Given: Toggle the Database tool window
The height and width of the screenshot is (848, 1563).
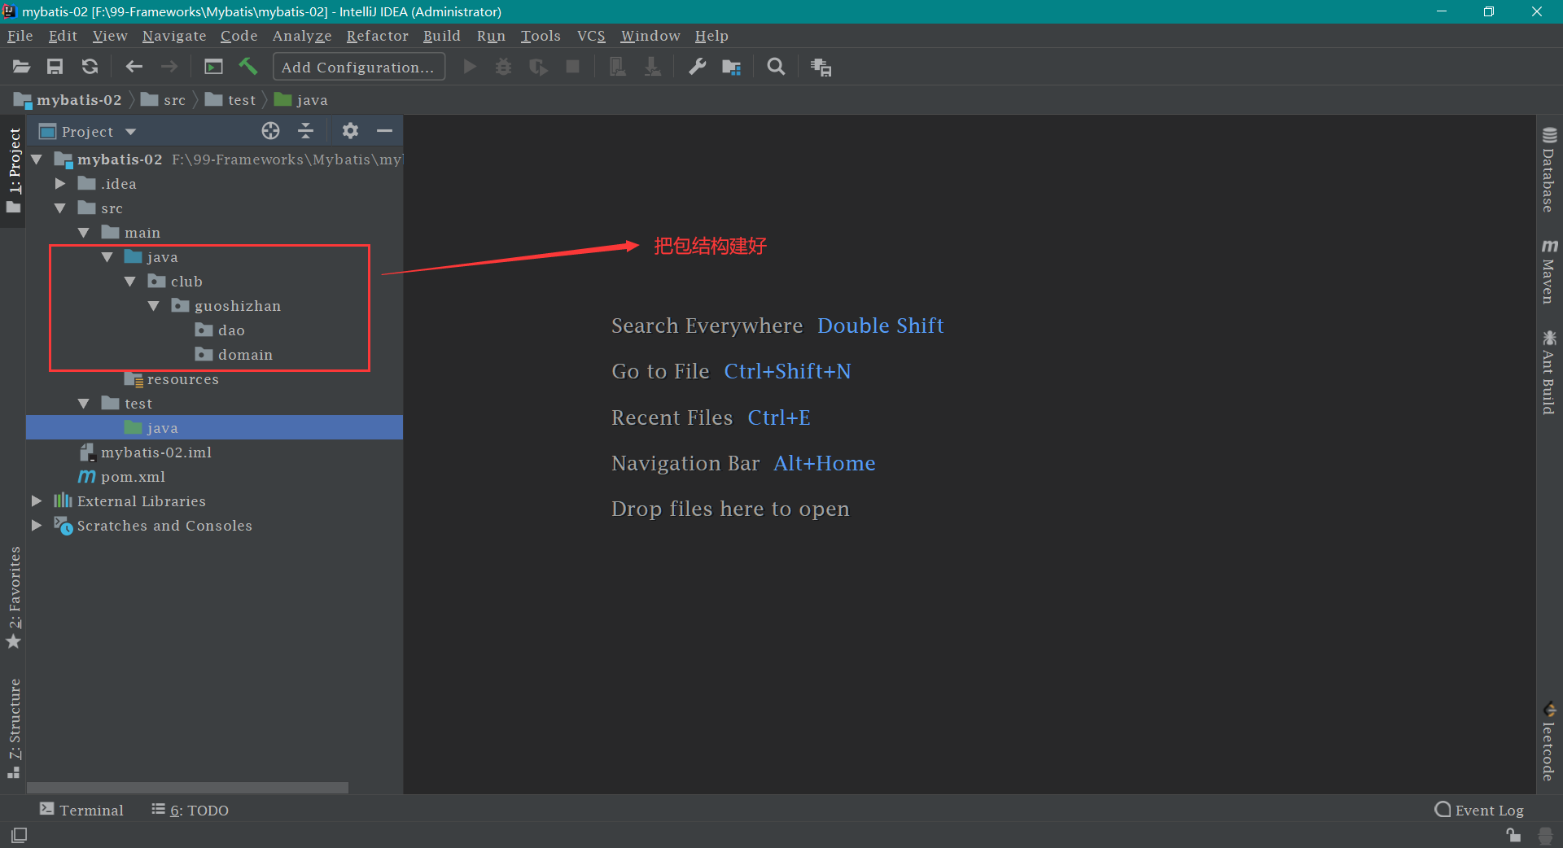Looking at the screenshot, I should [1548, 171].
